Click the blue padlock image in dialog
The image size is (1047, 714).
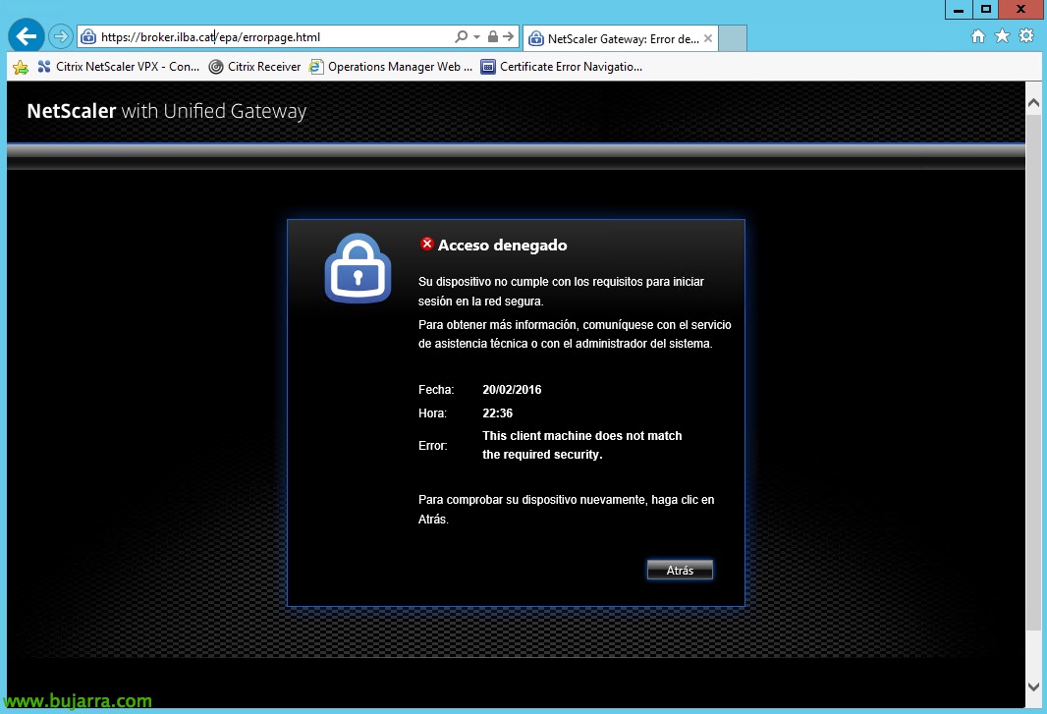click(x=358, y=268)
